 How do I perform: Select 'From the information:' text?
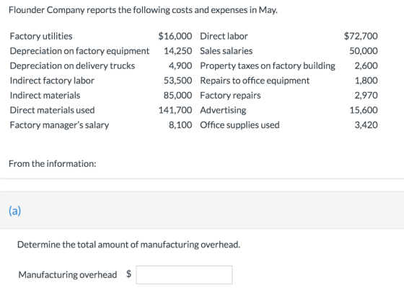click(52, 164)
